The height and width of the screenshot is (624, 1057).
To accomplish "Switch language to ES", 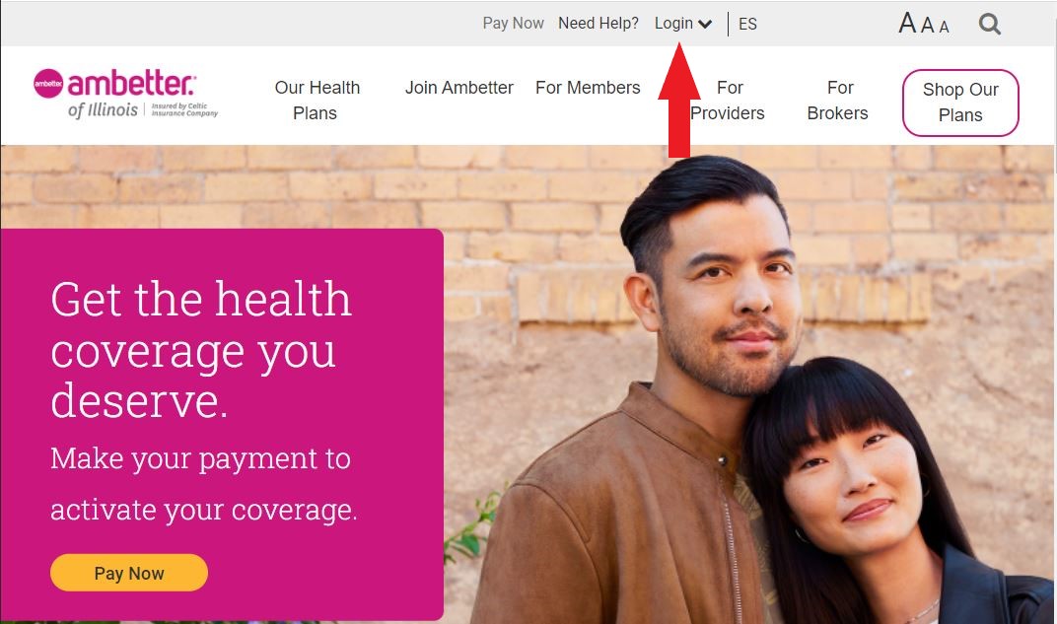I will [x=747, y=25].
